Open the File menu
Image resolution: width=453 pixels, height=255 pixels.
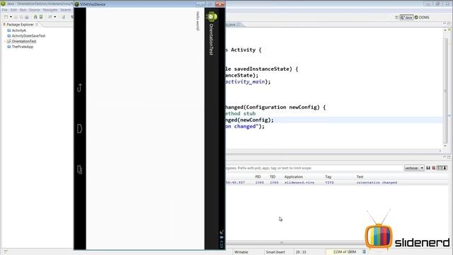pyautogui.click(x=5, y=10)
